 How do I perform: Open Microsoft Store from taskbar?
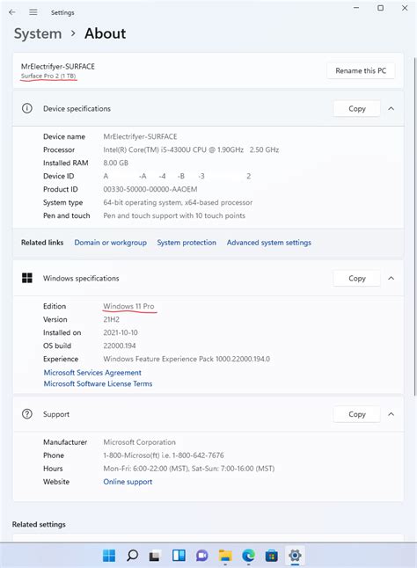click(272, 555)
